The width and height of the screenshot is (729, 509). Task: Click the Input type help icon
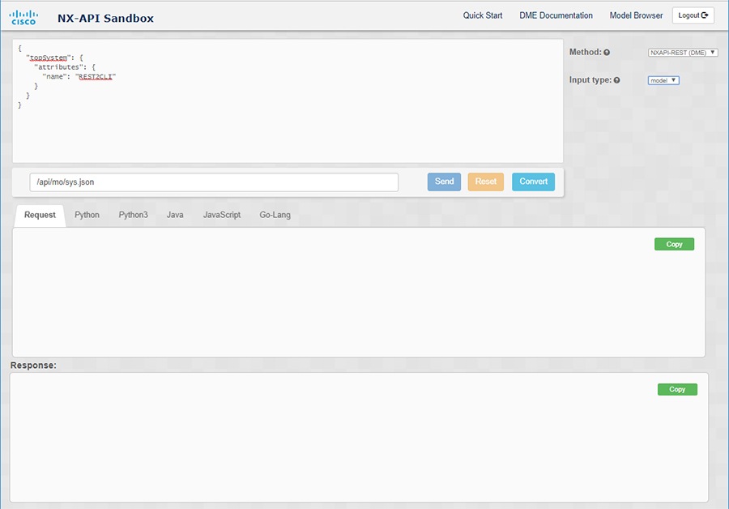point(616,80)
